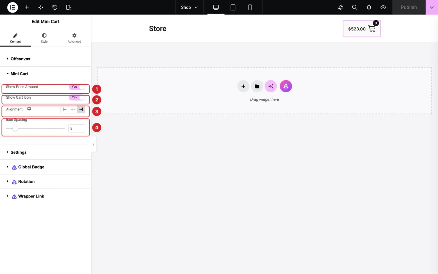This screenshot has width=438, height=274.
Task: Open the Advanced tab
Action: (x=74, y=38)
